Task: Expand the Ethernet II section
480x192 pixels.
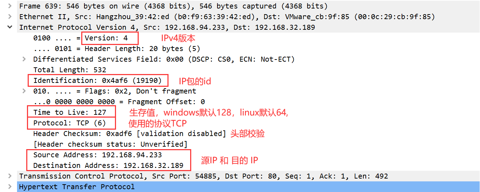Action: pos(10,17)
